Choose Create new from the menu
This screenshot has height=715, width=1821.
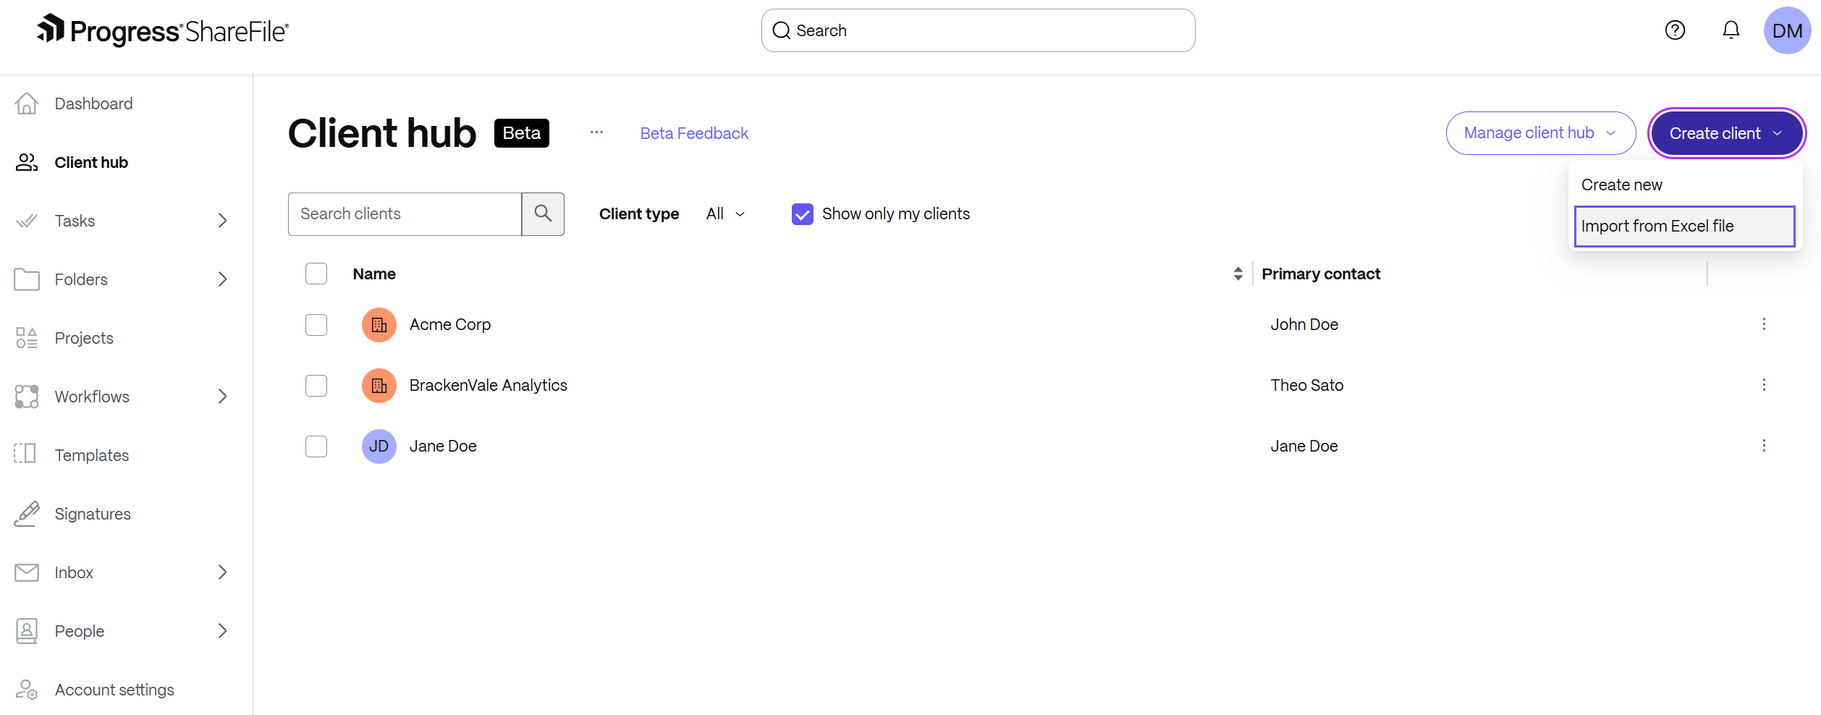click(1621, 185)
